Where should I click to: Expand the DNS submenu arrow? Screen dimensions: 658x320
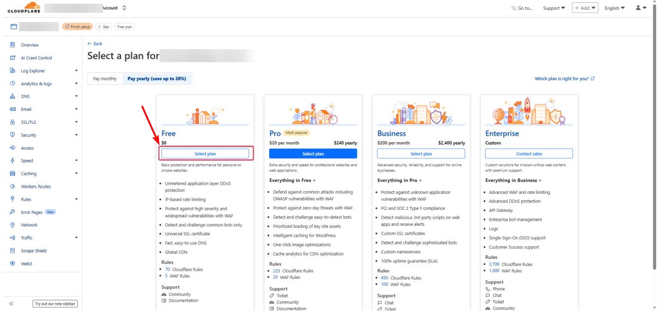[77, 96]
